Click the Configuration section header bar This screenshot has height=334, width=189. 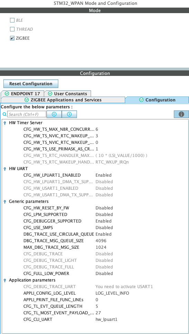pos(94,73)
